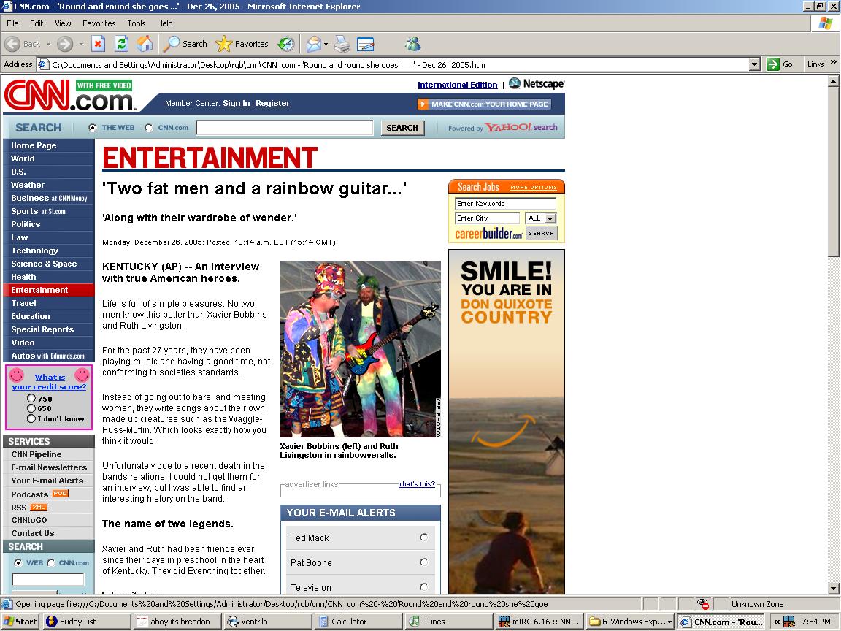Refresh the page with the Refresh icon
The width and height of the screenshot is (841, 631).
coord(121,44)
